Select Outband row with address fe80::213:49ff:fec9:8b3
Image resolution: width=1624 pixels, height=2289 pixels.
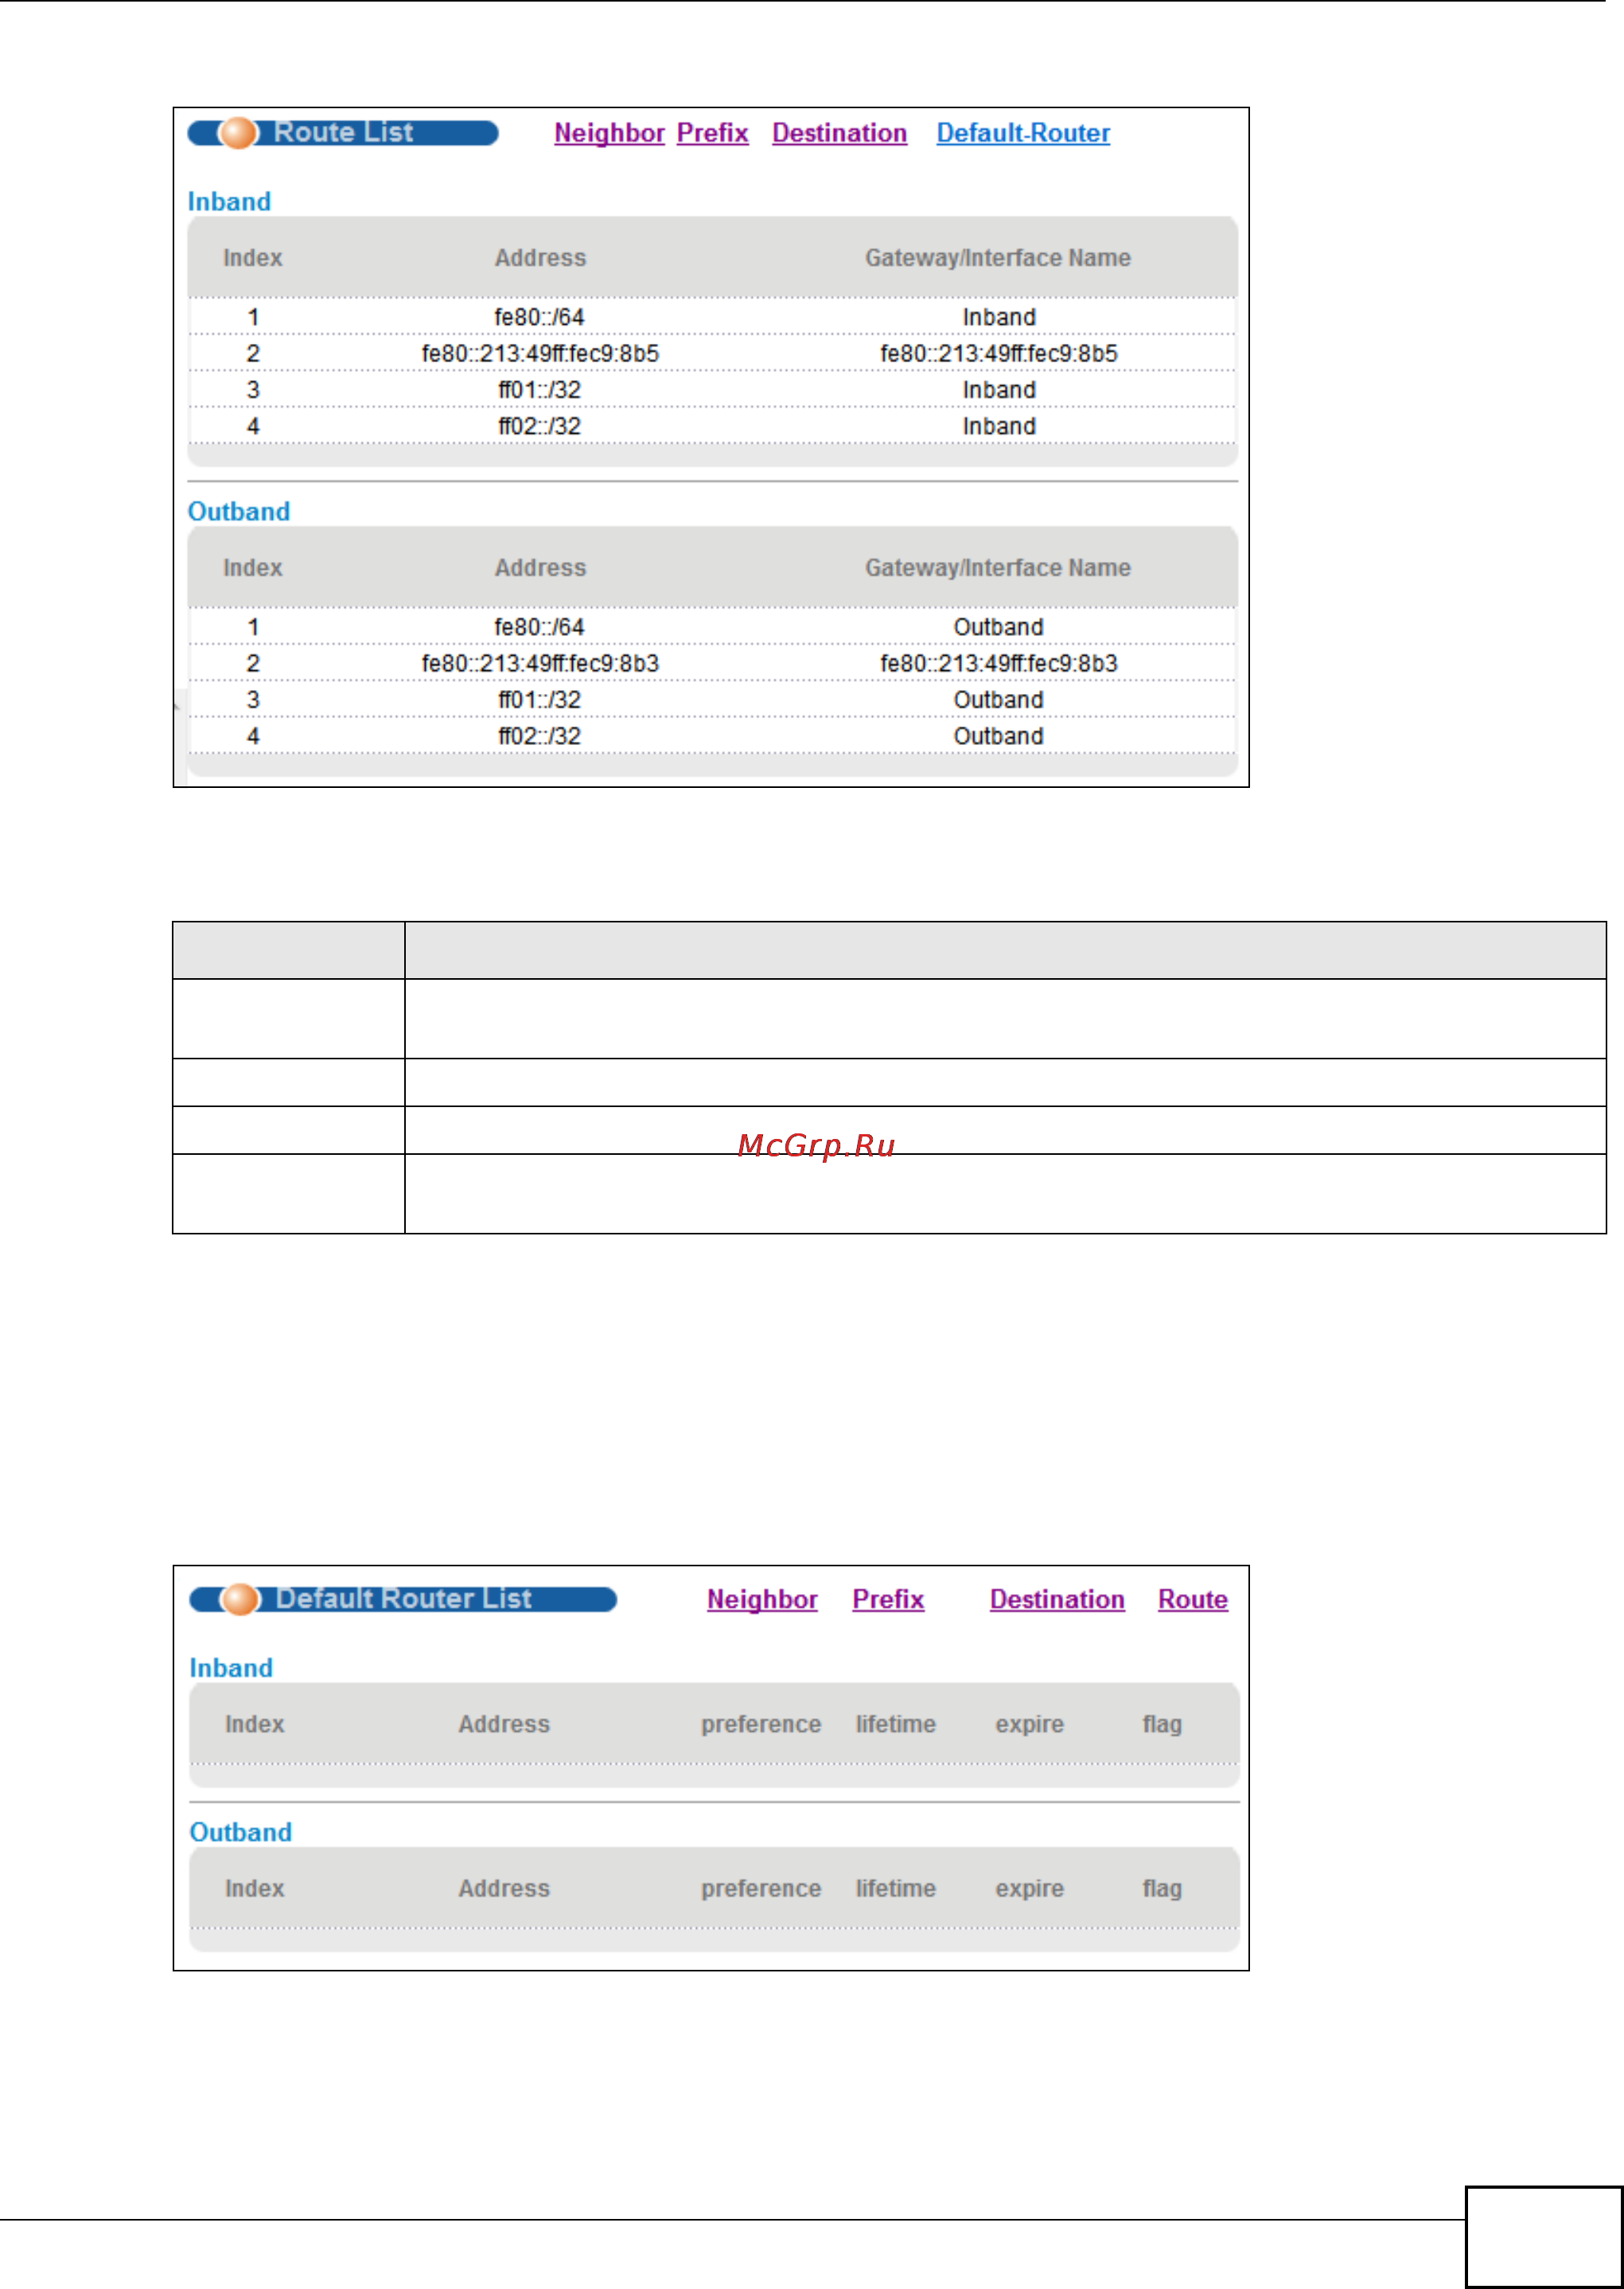(540, 664)
